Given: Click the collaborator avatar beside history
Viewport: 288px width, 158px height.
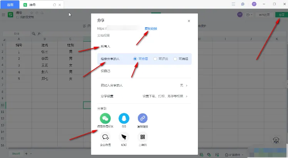Looking at the screenshot, I should [240, 15].
